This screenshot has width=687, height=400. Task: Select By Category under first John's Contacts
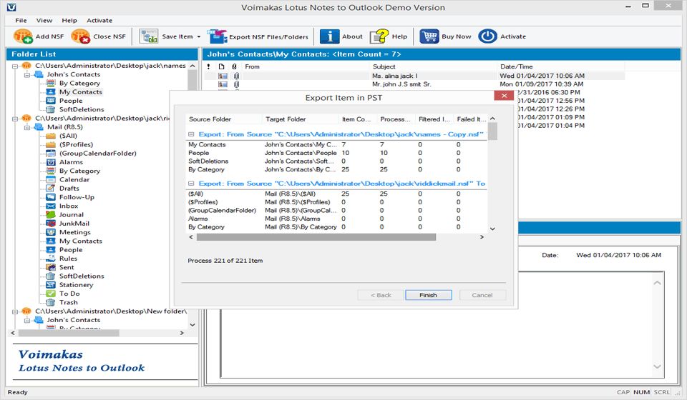tap(79, 83)
